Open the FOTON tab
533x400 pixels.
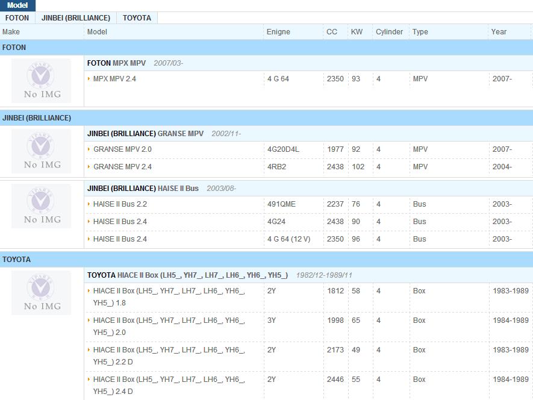17,18
